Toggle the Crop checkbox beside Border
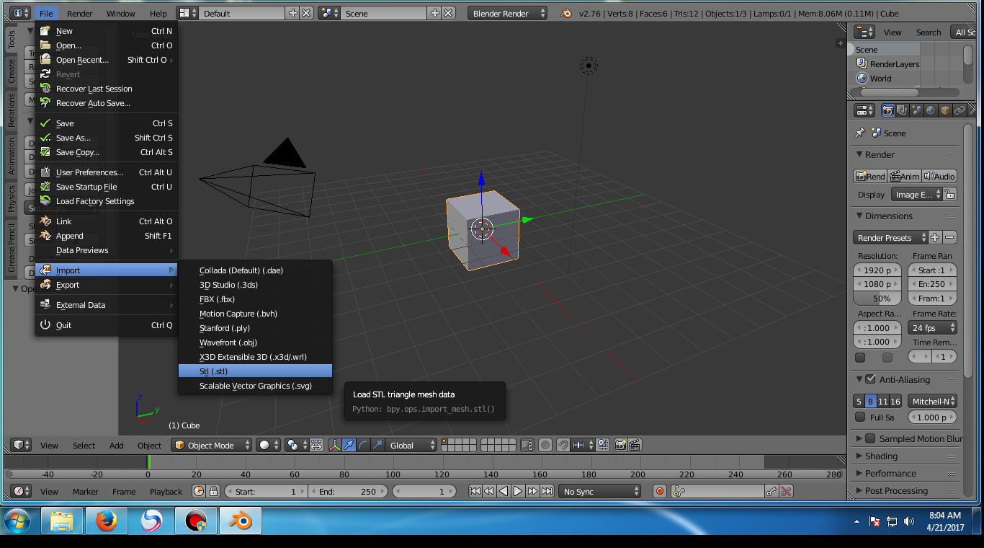 pyautogui.click(x=887, y=358)
